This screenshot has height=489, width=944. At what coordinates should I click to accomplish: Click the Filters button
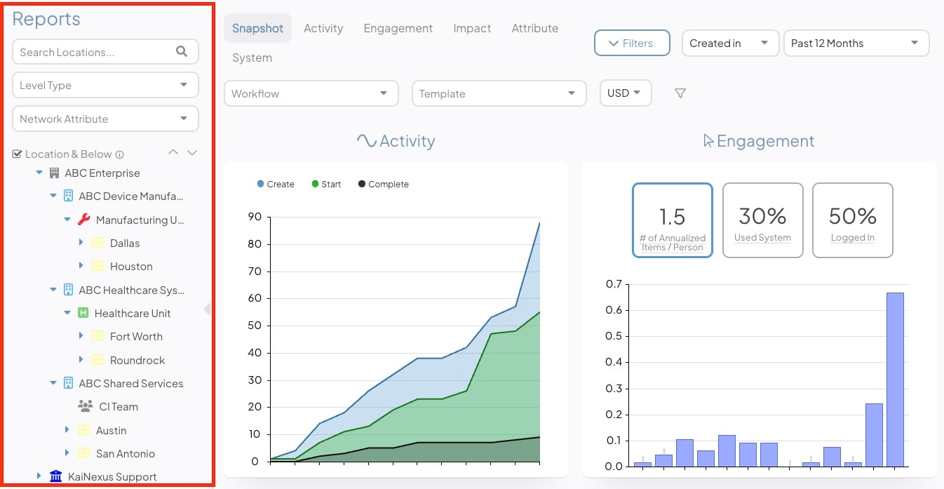coord(632,43)
